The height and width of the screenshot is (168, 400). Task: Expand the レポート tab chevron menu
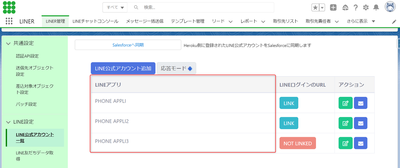263,22
